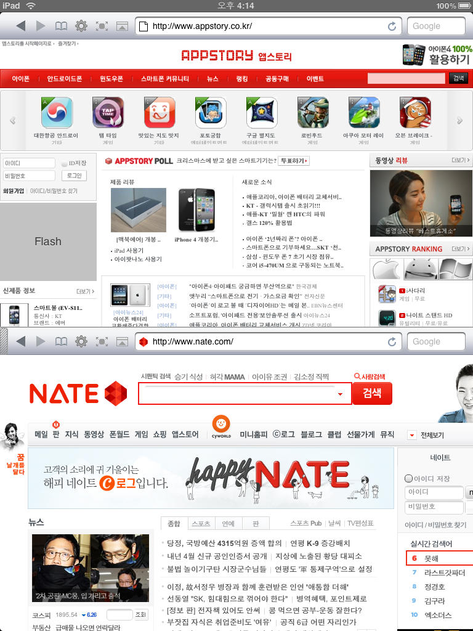Open the 앱스토어 menu item on Nate
This screenshot has width=473, height=631.
tap(185, 434)
